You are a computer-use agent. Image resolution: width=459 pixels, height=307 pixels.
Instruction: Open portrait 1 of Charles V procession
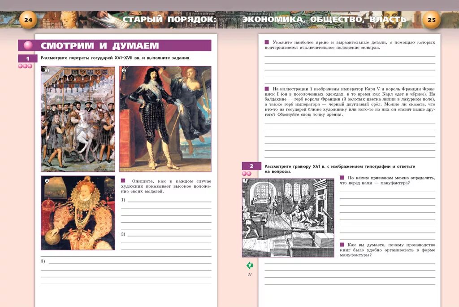(x=78, y=119)
